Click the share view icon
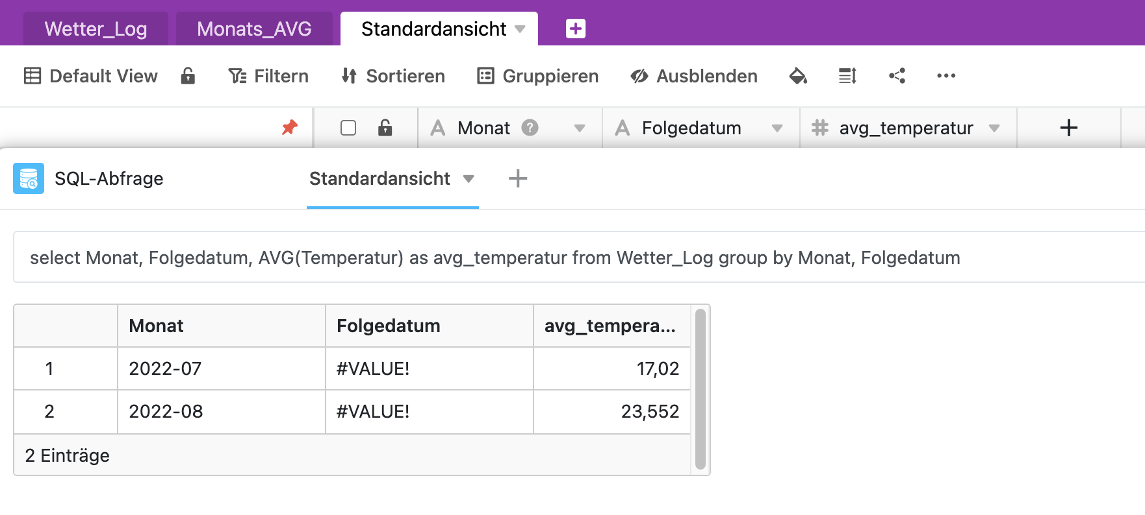This screenshot has height=515, width=1145. click(897, 76)
